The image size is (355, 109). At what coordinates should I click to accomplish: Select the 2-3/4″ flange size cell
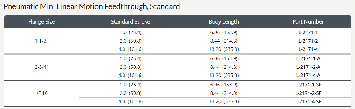click(42, 67)
